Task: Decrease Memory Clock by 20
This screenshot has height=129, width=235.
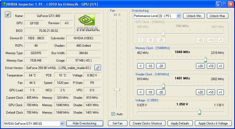Action: (x=161, y=66)
